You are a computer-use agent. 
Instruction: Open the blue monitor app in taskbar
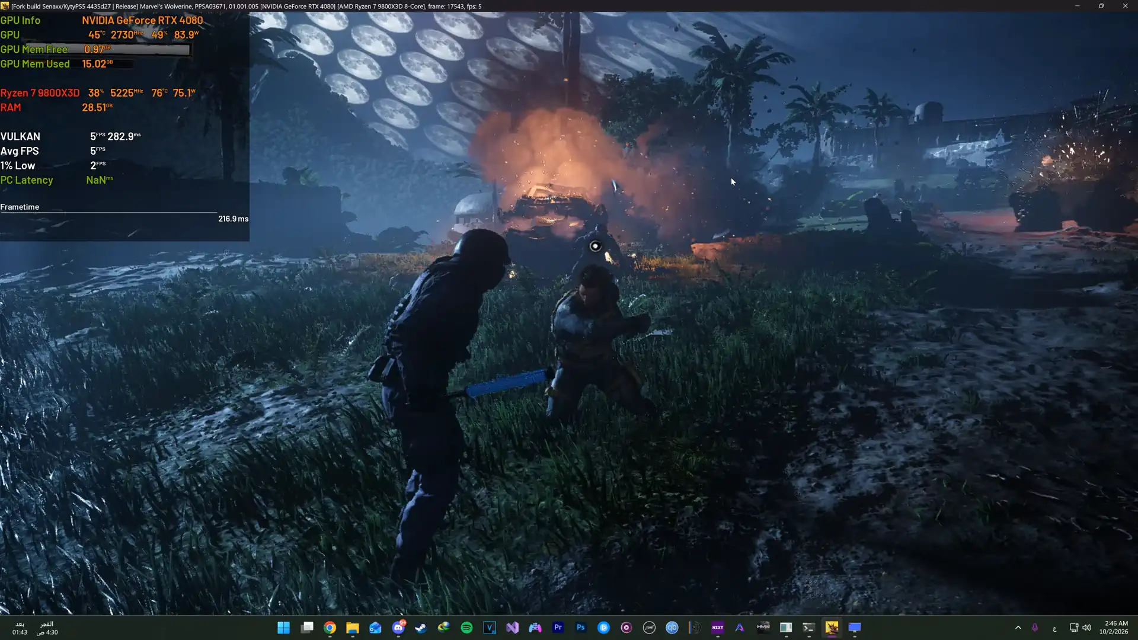pyautogui.click(x=854, y=628)
